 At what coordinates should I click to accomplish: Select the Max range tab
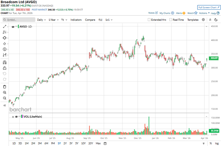point(98,143)
